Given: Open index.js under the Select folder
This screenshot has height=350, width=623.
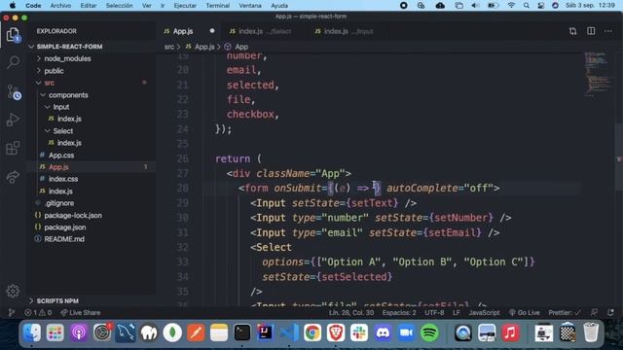Looking at the screenshot, I should [x=69, y=143].
